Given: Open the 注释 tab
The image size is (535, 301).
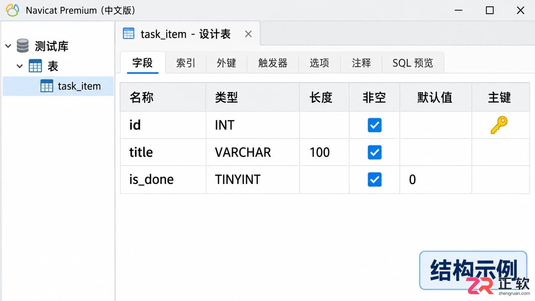Looking at the screenshot, I should click(x=361, y=63).
